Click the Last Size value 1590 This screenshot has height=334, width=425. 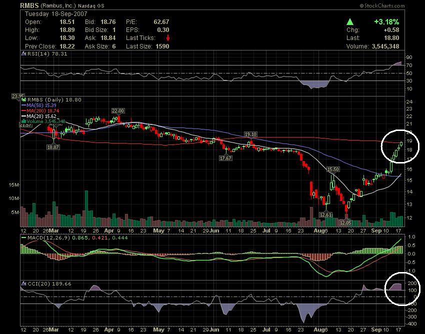pyautogui.click(x=162, y=46)
